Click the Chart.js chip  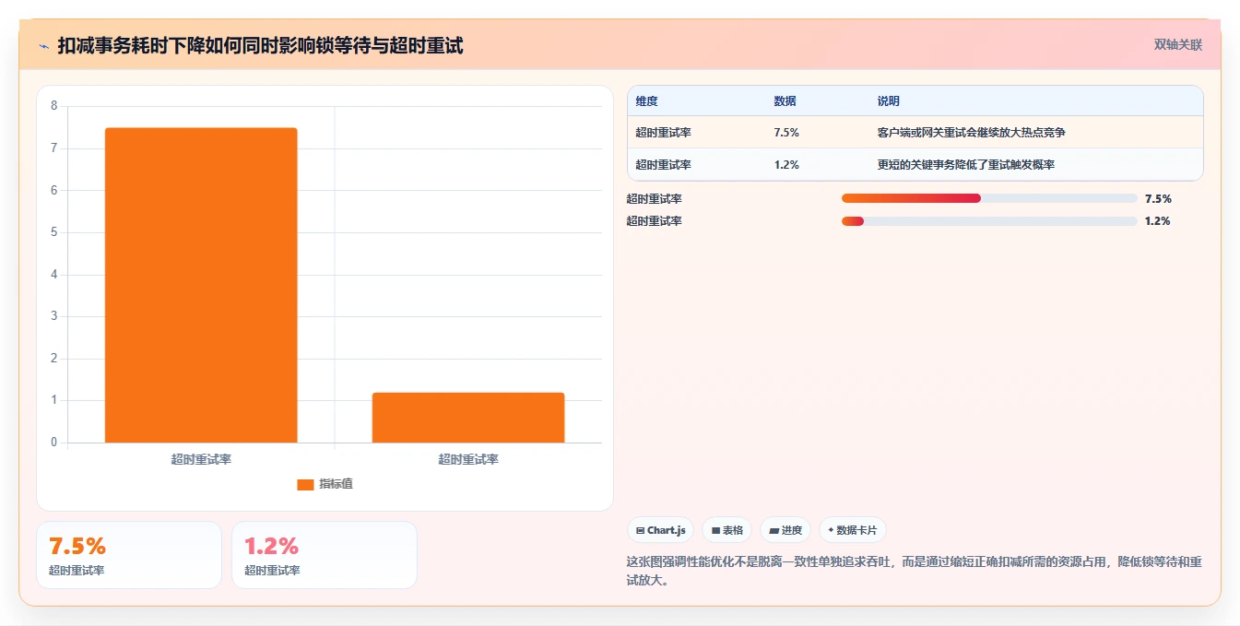(x=661, y=530)
